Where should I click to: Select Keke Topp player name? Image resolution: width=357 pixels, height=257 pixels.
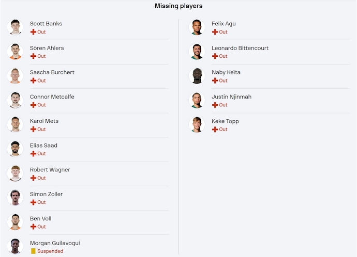pos(225,121)
